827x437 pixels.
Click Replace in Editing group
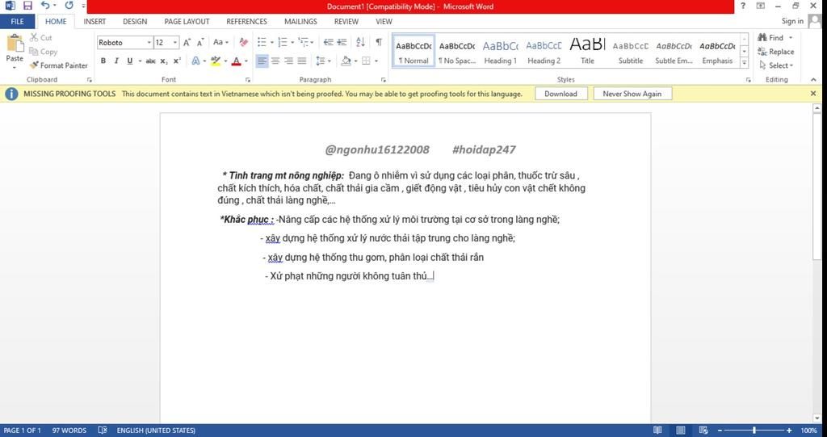click(776, 52)
